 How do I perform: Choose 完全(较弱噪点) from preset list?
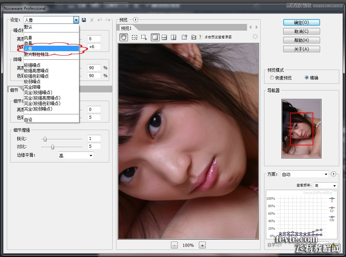click(x=52, y=109)
